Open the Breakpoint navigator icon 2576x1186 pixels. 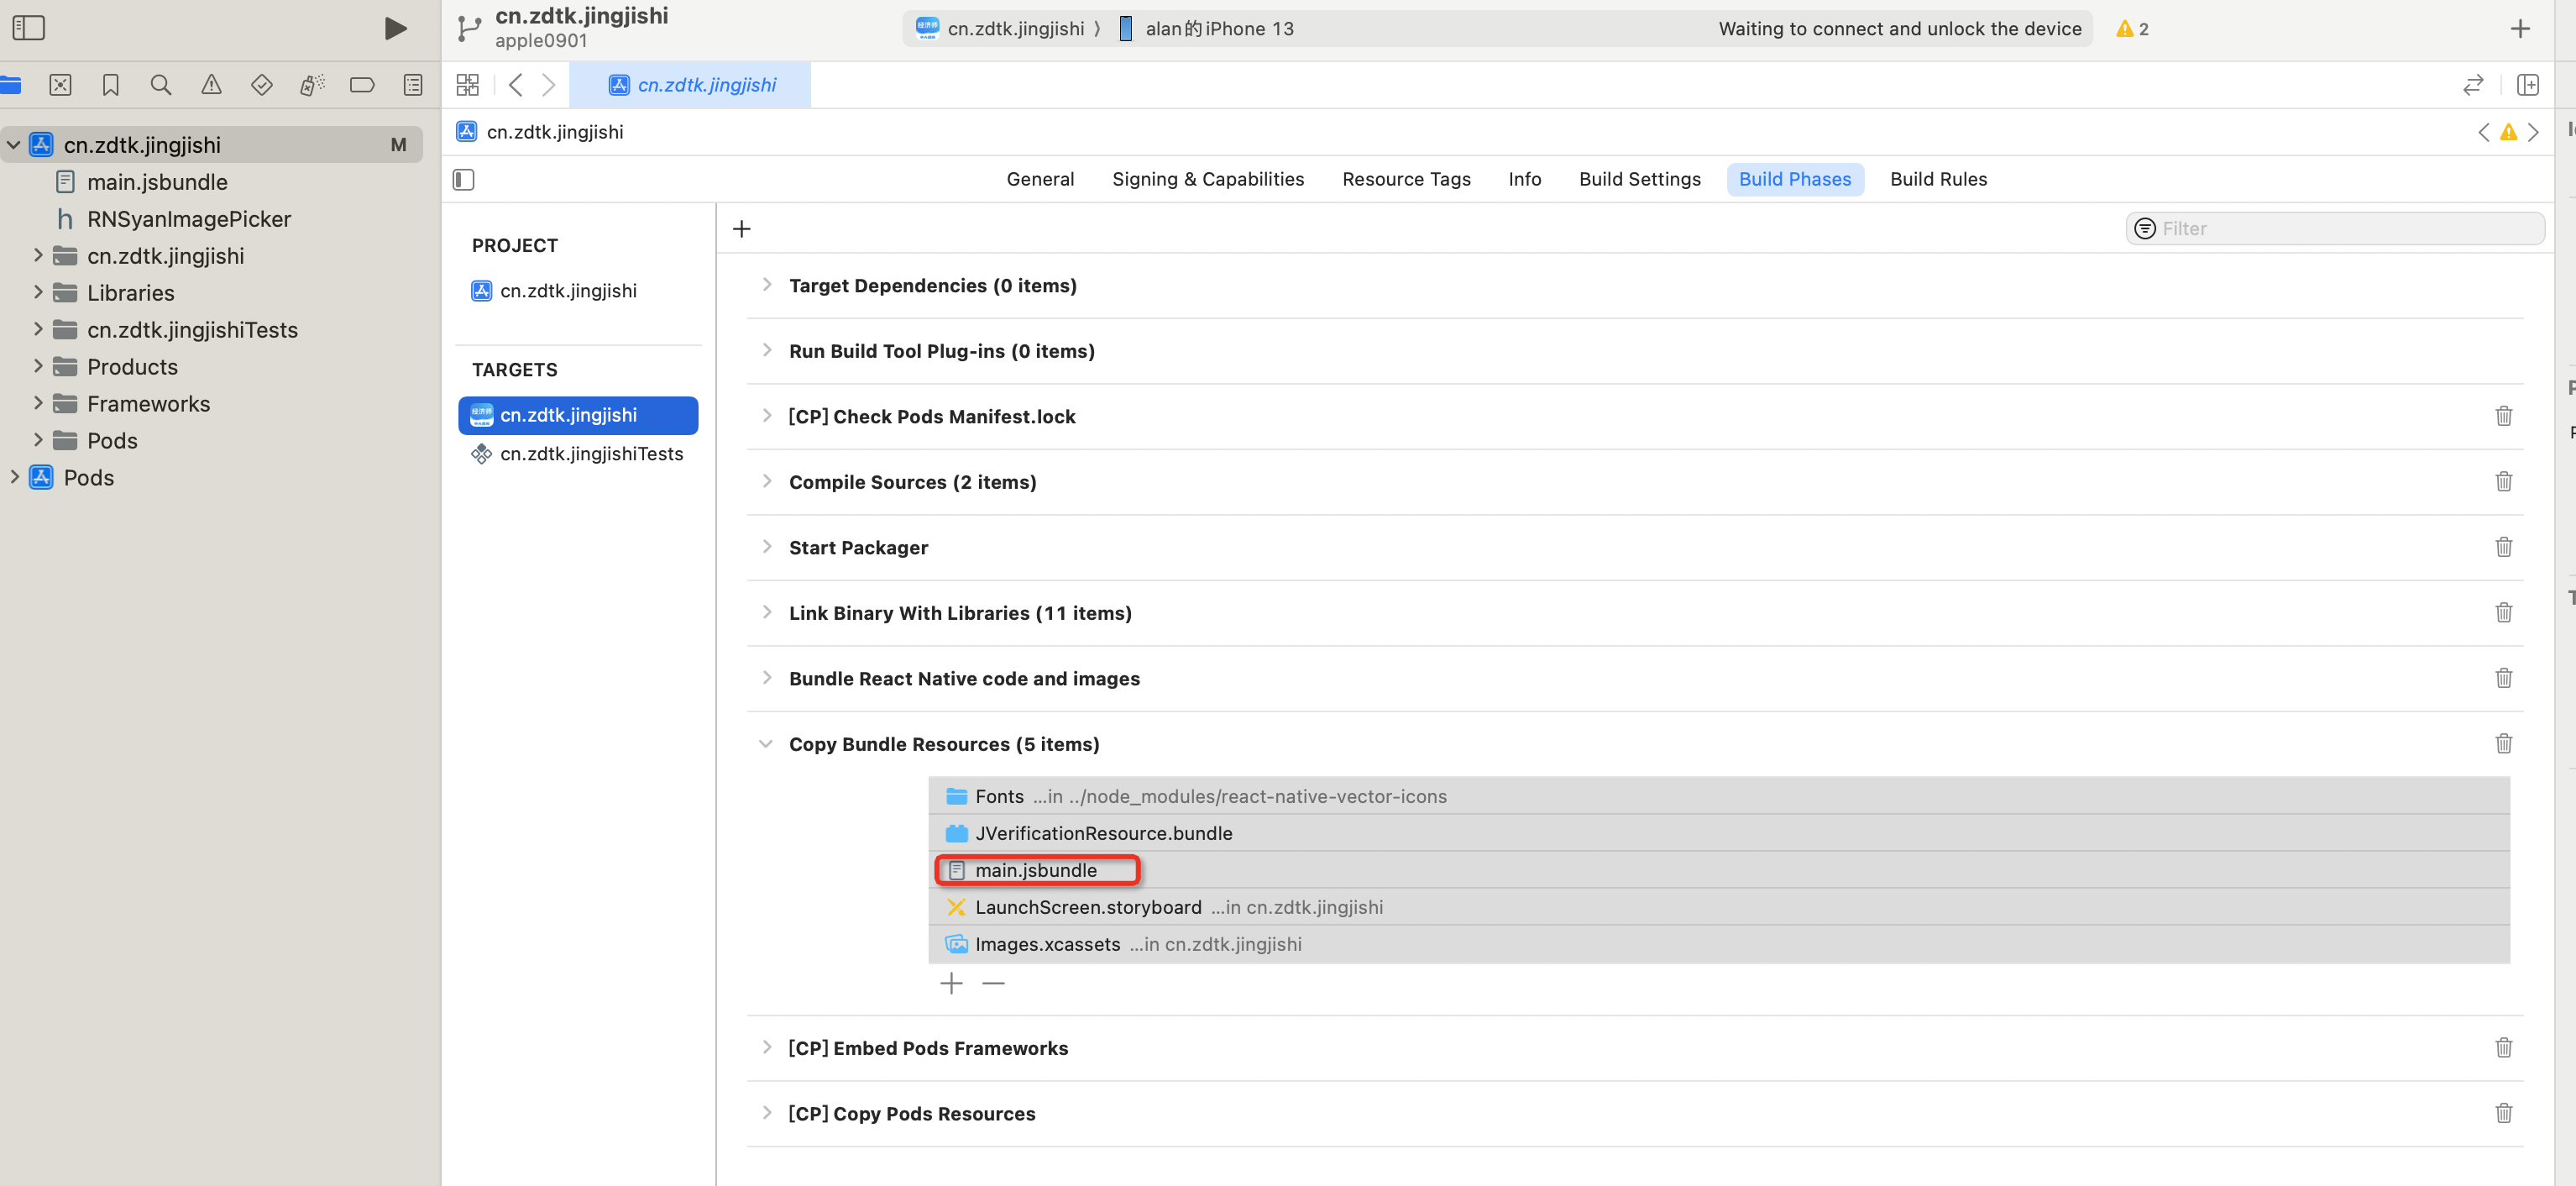click(x=362, y=85)
